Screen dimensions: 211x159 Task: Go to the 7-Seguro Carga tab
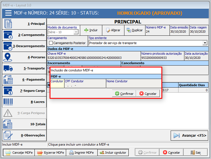[x=24, y=91]
